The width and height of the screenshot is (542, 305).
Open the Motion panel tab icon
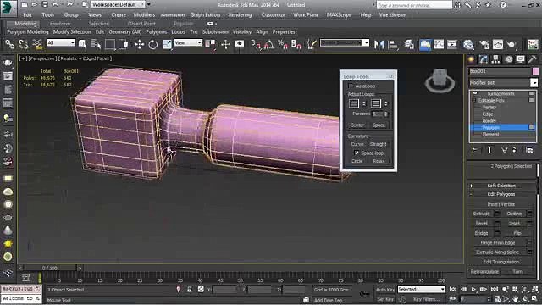(x=509, y=59)
